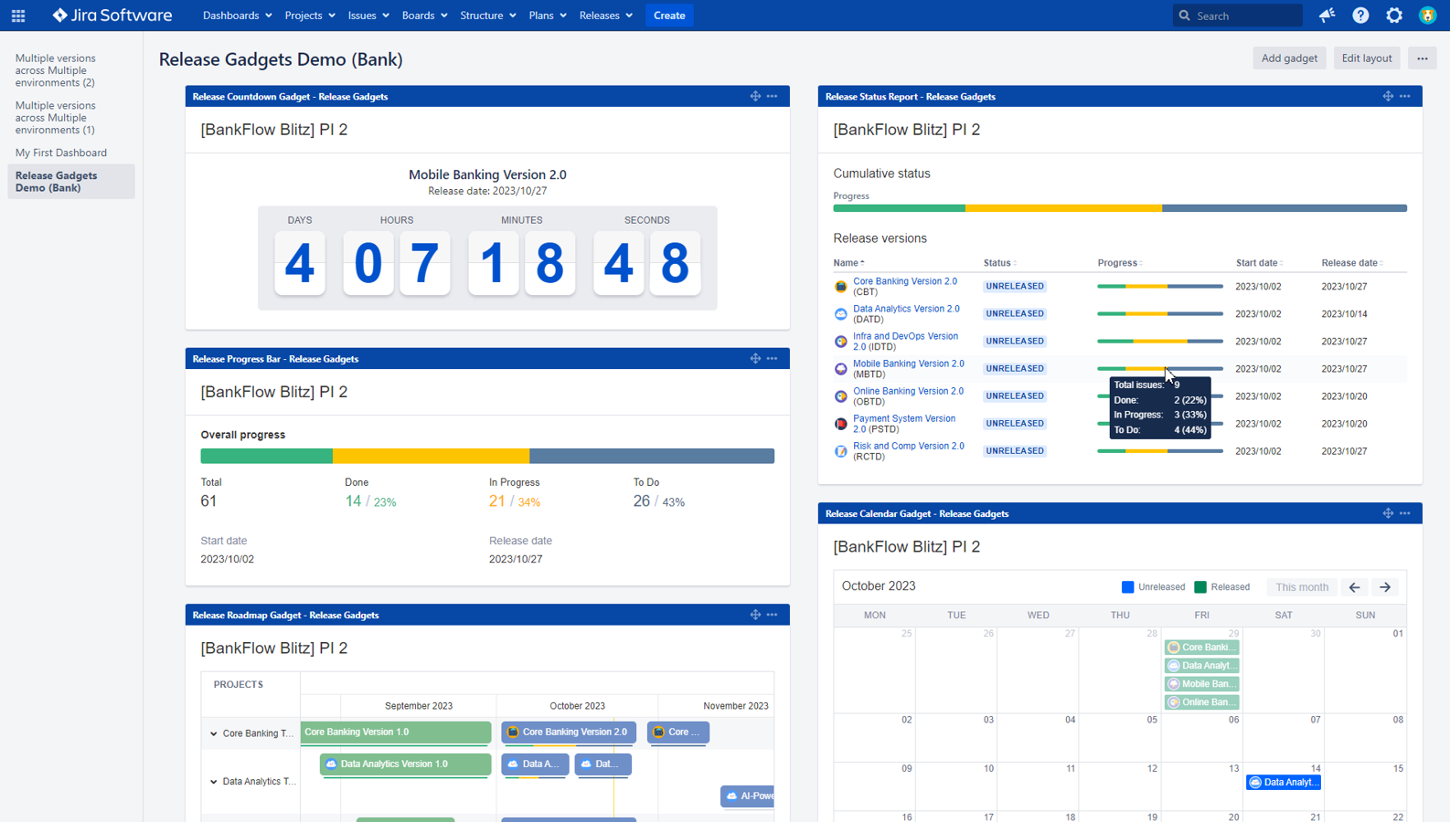Open My First Dashboard in sidebar
Viewport: 1450px width, 822px height.
point(61,153)
